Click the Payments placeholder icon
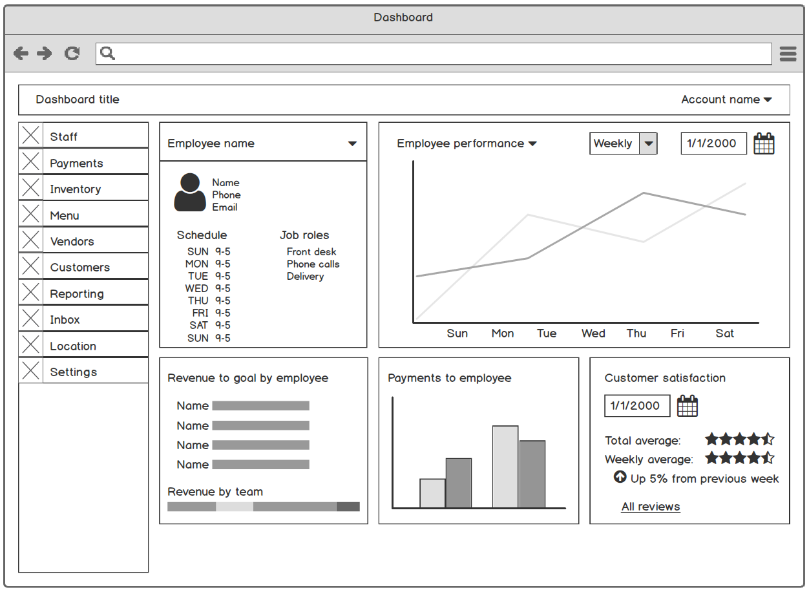 (31, 162)
